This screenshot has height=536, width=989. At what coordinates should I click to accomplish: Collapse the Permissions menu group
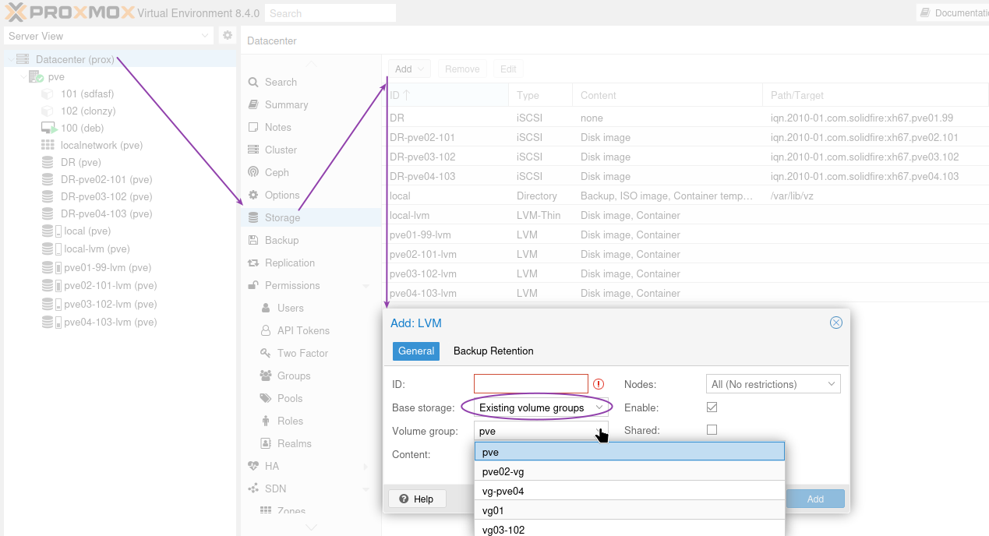tap(366, 286)
